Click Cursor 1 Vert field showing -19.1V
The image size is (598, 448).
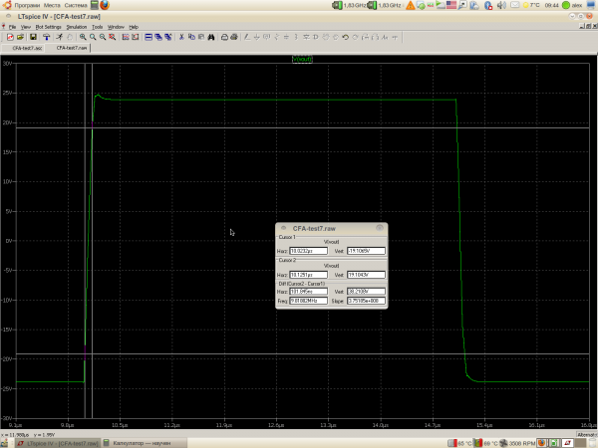pyautogui.click(x=366, y=251)
